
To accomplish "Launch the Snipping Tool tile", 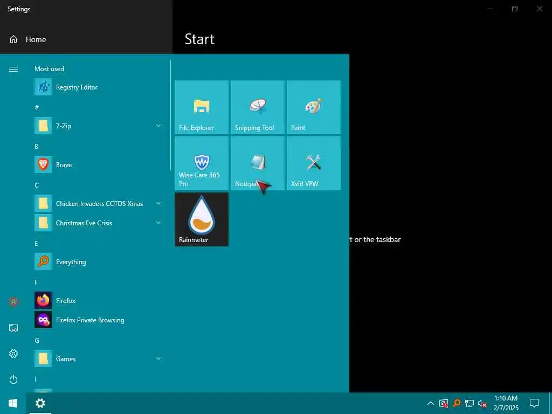I will click(257, 107).
